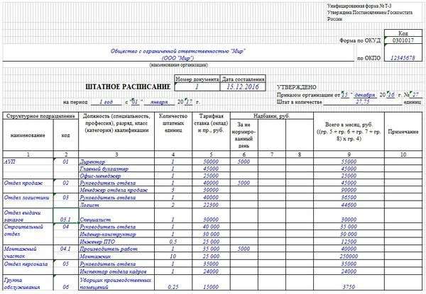Image resolution: width=426 pixels, height=294 pixels.
Task: Click the Офис-менеджер position cell
Action: pos(116,176)
